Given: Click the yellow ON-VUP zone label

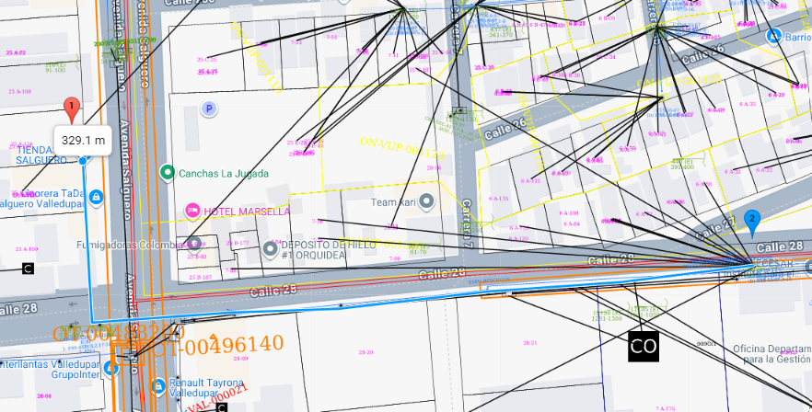Looking at the screenshot, I should pos(400,147).
